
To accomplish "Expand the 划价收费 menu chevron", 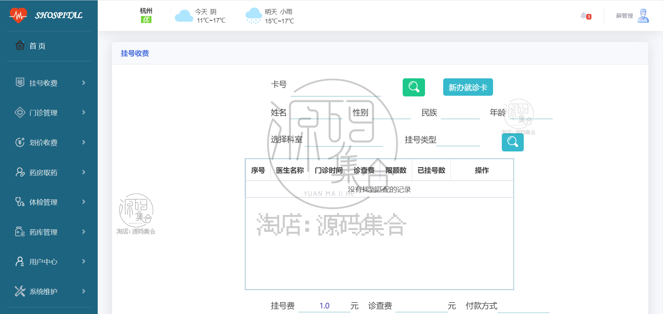I will (84, 142).
